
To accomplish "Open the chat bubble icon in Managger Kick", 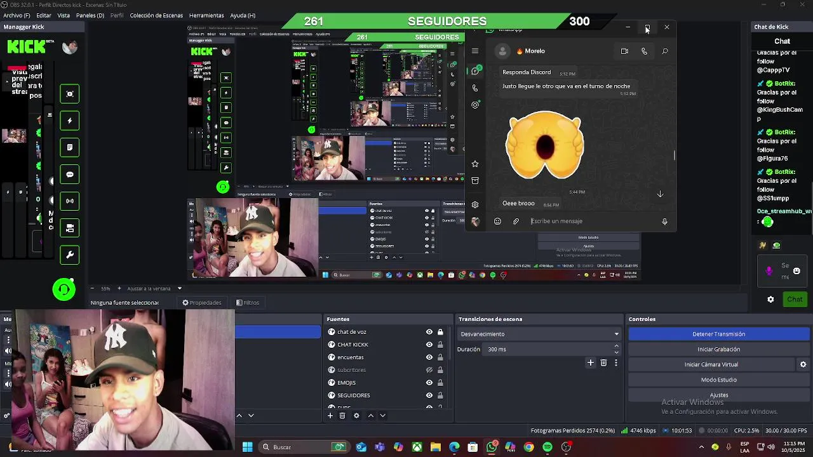I will pos(70,175).
